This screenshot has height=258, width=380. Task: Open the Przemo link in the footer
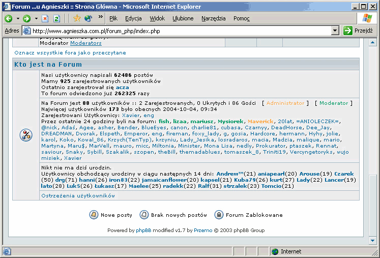pos(203,231)
